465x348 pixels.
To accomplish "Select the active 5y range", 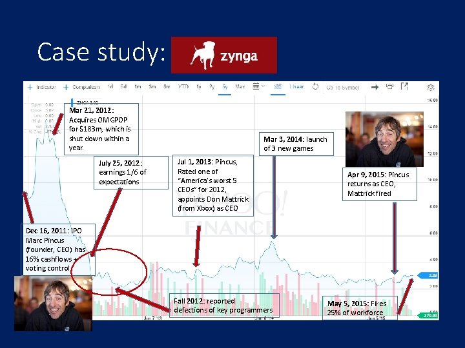I will pos(225,87).
